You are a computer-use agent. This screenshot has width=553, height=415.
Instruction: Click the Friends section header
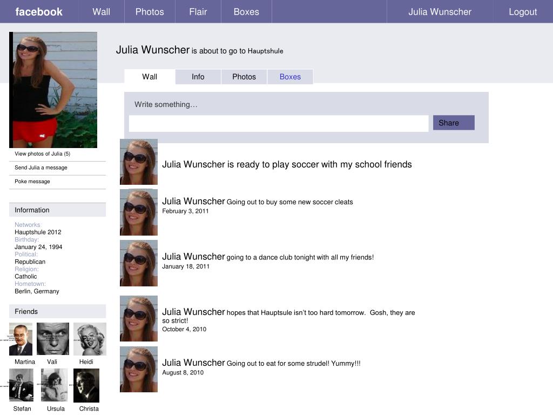click(57, 311)
